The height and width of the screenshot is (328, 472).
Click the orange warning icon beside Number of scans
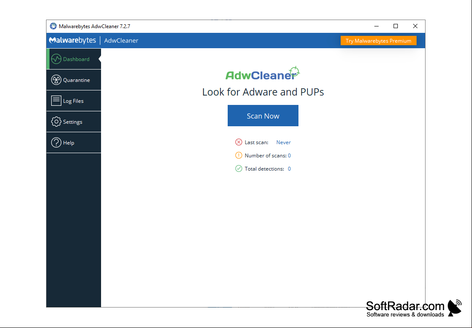coord(239,155)
